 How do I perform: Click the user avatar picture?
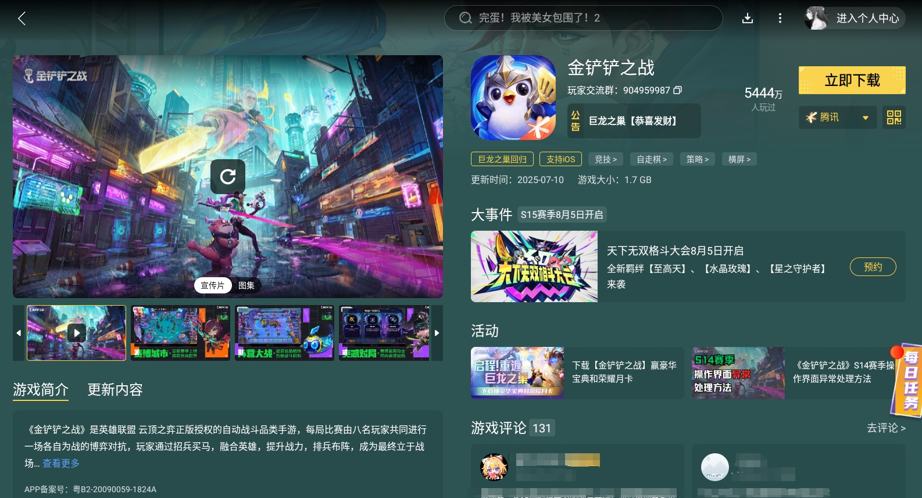coord(817,18)
